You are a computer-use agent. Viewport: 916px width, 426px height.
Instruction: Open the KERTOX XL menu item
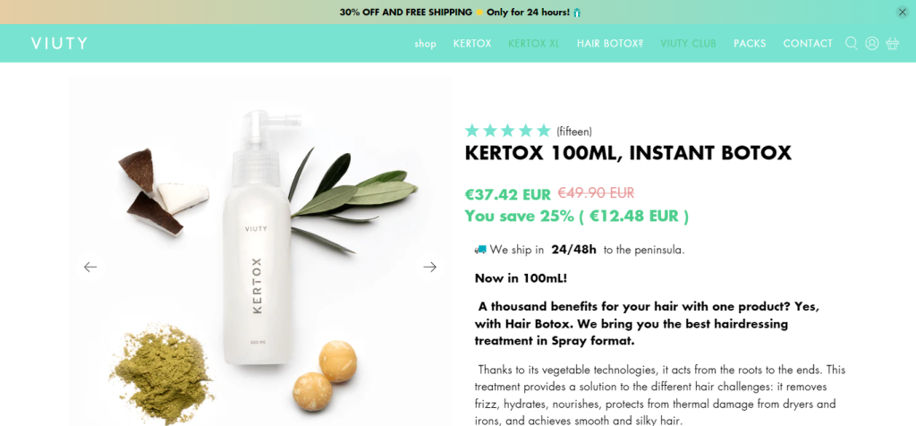534,43
